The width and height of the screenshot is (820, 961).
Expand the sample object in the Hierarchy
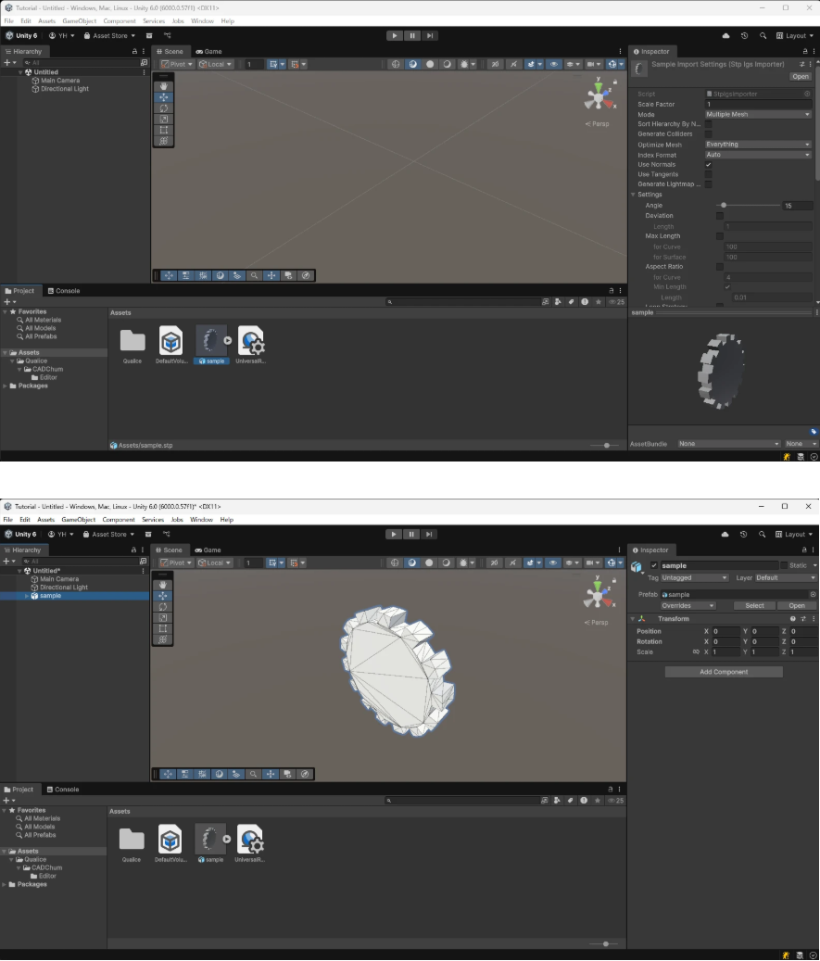coord(26,596)
